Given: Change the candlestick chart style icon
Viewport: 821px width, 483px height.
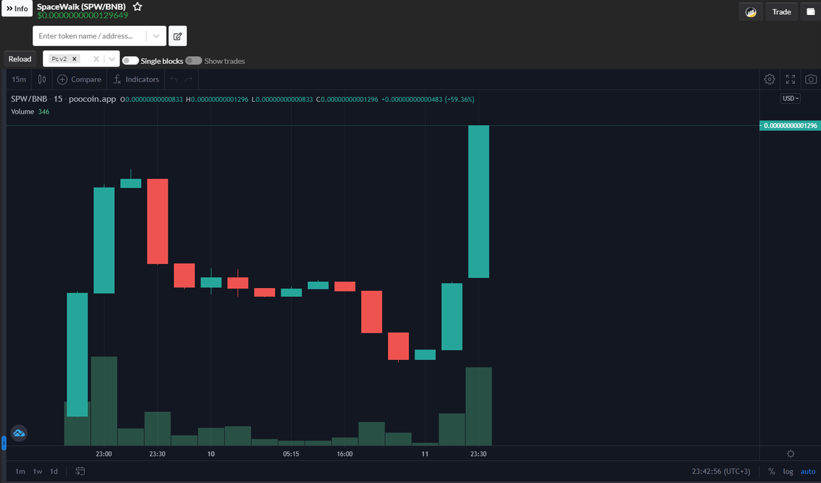Looking at the screenshot, I should 42,79.
